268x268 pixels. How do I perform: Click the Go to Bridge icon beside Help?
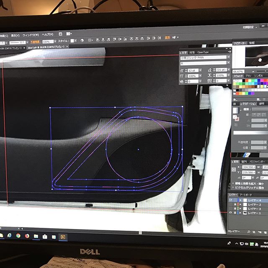(60, 34)
